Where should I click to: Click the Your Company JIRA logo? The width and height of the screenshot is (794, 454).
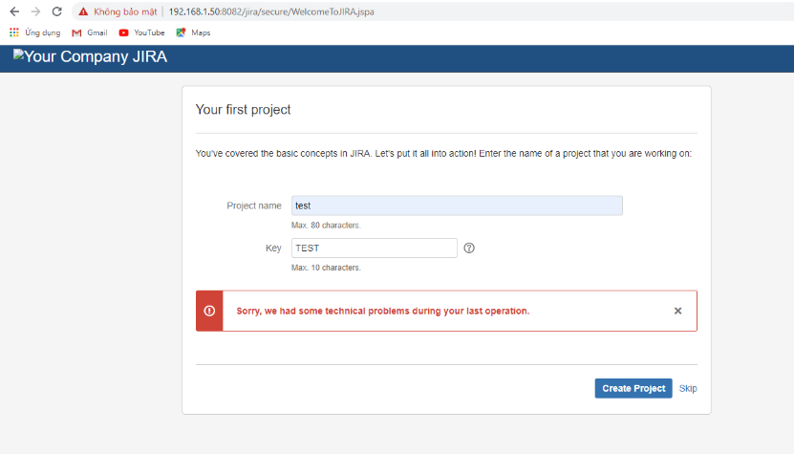click(x=90, y=56)
